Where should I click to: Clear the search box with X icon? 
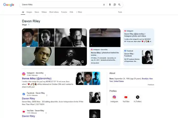pyautogui.click(x=104, y=5)
